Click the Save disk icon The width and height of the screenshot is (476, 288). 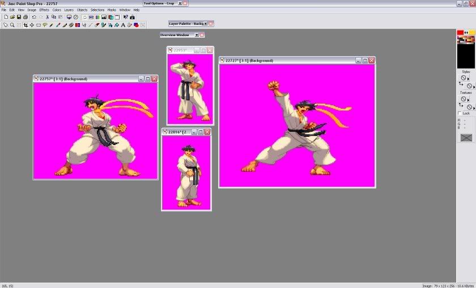click(x=19, y=17)
